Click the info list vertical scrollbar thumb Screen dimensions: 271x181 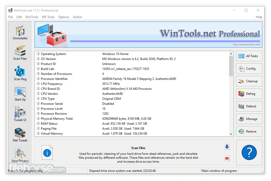[231, 66]
